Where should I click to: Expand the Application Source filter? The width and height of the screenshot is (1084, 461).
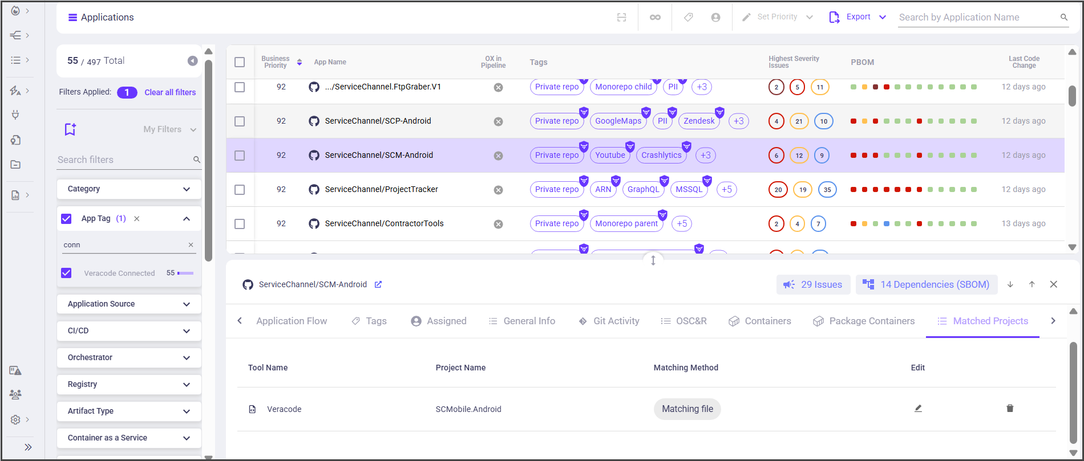click(129, 304)
